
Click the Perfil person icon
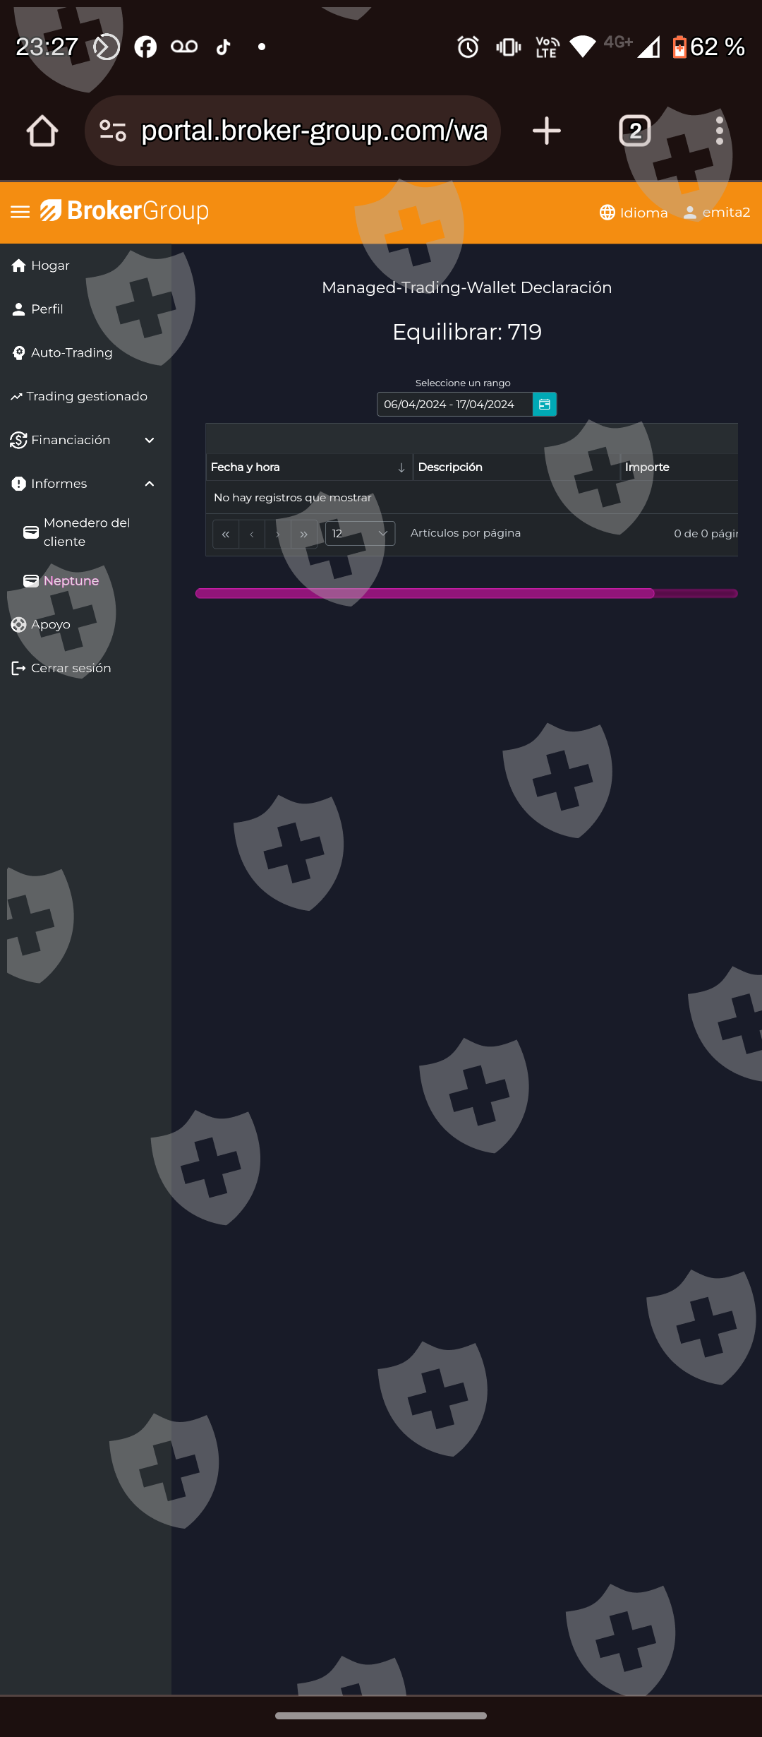tap(19, 309)
